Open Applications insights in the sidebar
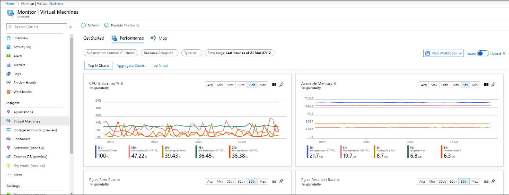The image size is (509, 195). (23, 112)
